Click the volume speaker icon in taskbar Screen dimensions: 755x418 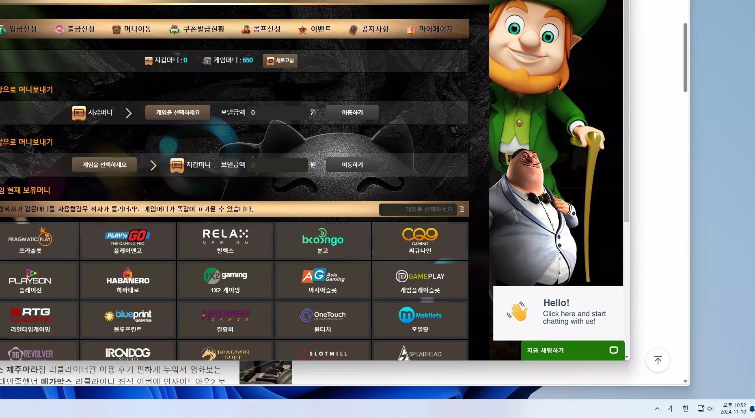point(710,409)
